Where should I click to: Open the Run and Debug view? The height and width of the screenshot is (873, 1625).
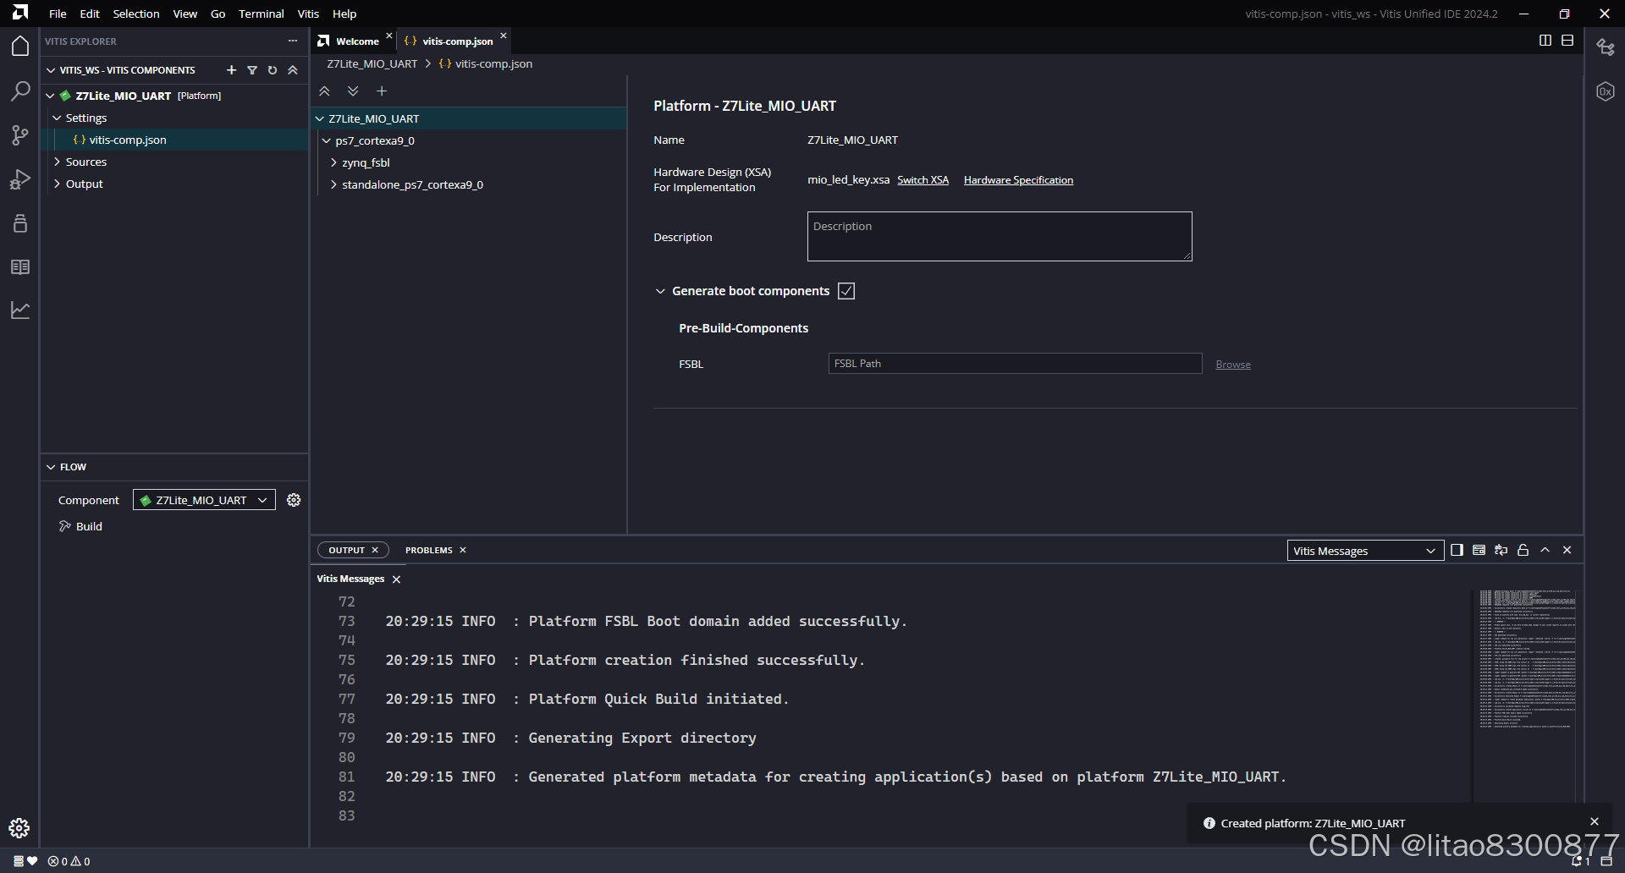[x=20, y=179]
